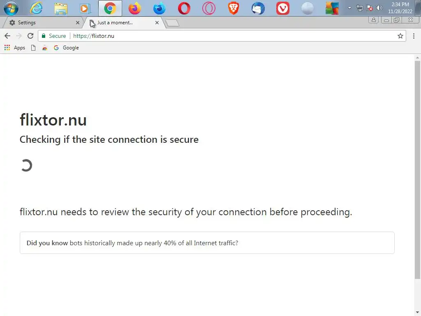
Task: Launch the red Opera browser icon
Action: coord(184,8)
